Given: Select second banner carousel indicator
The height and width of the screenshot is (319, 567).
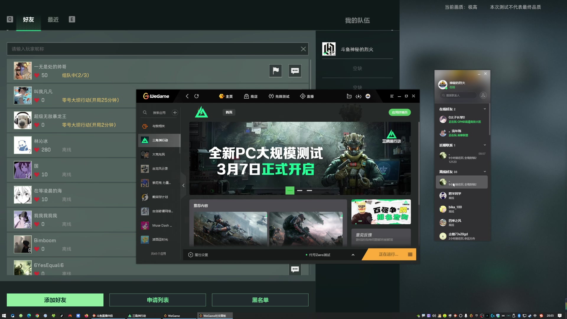Looking at the screenshot, I should (x=300, y=191).
